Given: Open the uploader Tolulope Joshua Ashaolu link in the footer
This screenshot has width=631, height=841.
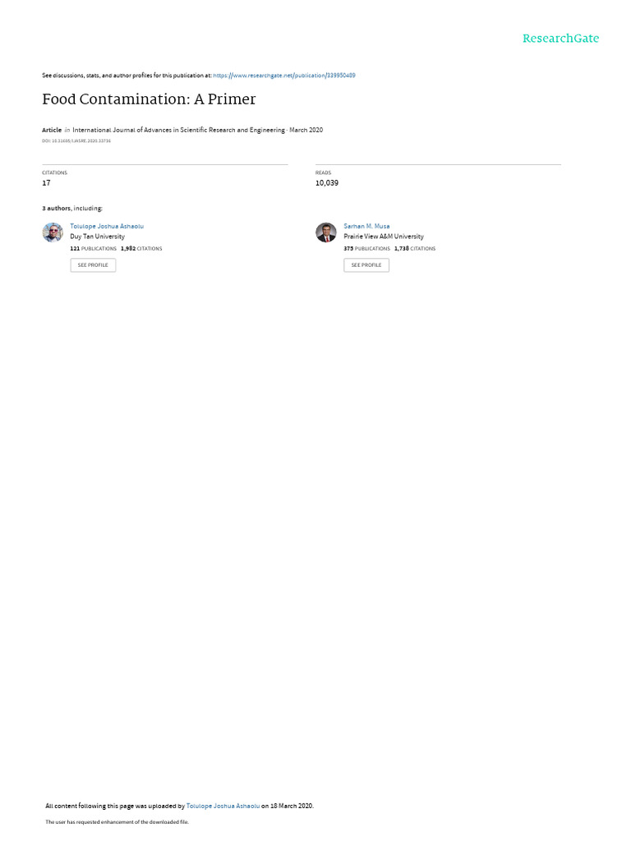Looking at the screenshot, I should tap(223, 807).
